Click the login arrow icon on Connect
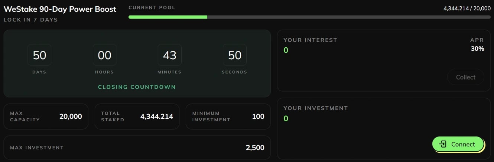Viewport: 494px width, 162px height. [442, 144]
